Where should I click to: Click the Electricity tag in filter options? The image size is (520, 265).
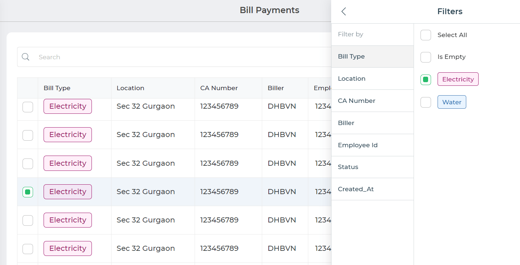pyautogui.click(x=458, y=79)
